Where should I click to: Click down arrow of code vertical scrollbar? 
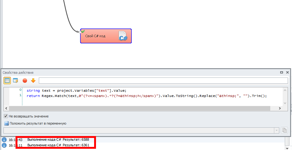[x=285, y=103]
